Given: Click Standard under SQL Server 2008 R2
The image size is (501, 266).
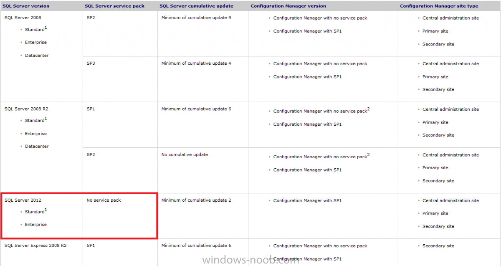Looking at the screenshot, I should pyautogui.click(x=35, y=120).
